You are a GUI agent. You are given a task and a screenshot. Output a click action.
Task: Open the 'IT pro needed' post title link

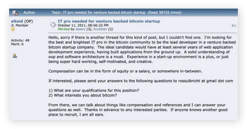(x=109, y=21)
